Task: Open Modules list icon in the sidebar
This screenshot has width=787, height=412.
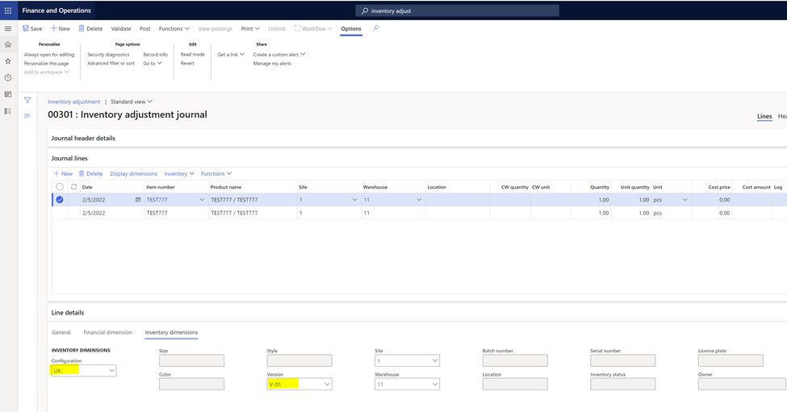Action: [8, 110]
